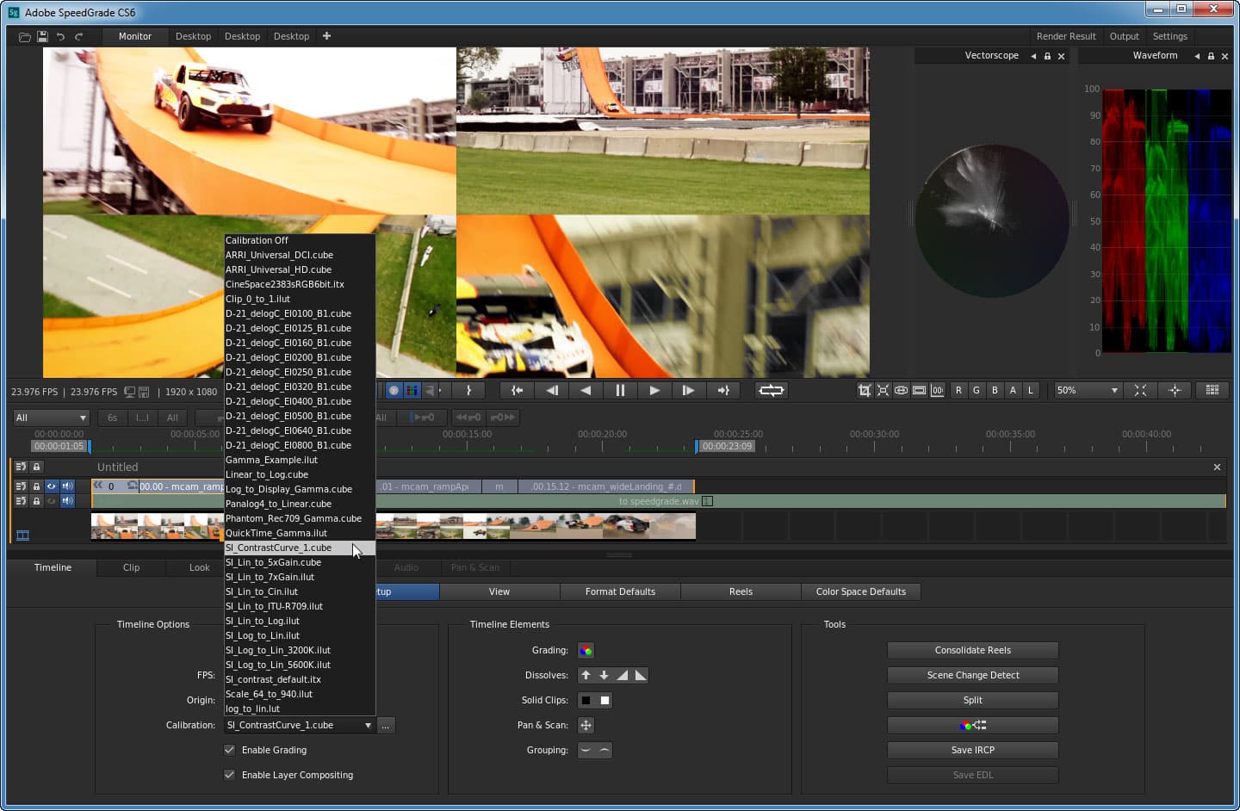Click the Pan & Scan move icon

pos(586,726)
